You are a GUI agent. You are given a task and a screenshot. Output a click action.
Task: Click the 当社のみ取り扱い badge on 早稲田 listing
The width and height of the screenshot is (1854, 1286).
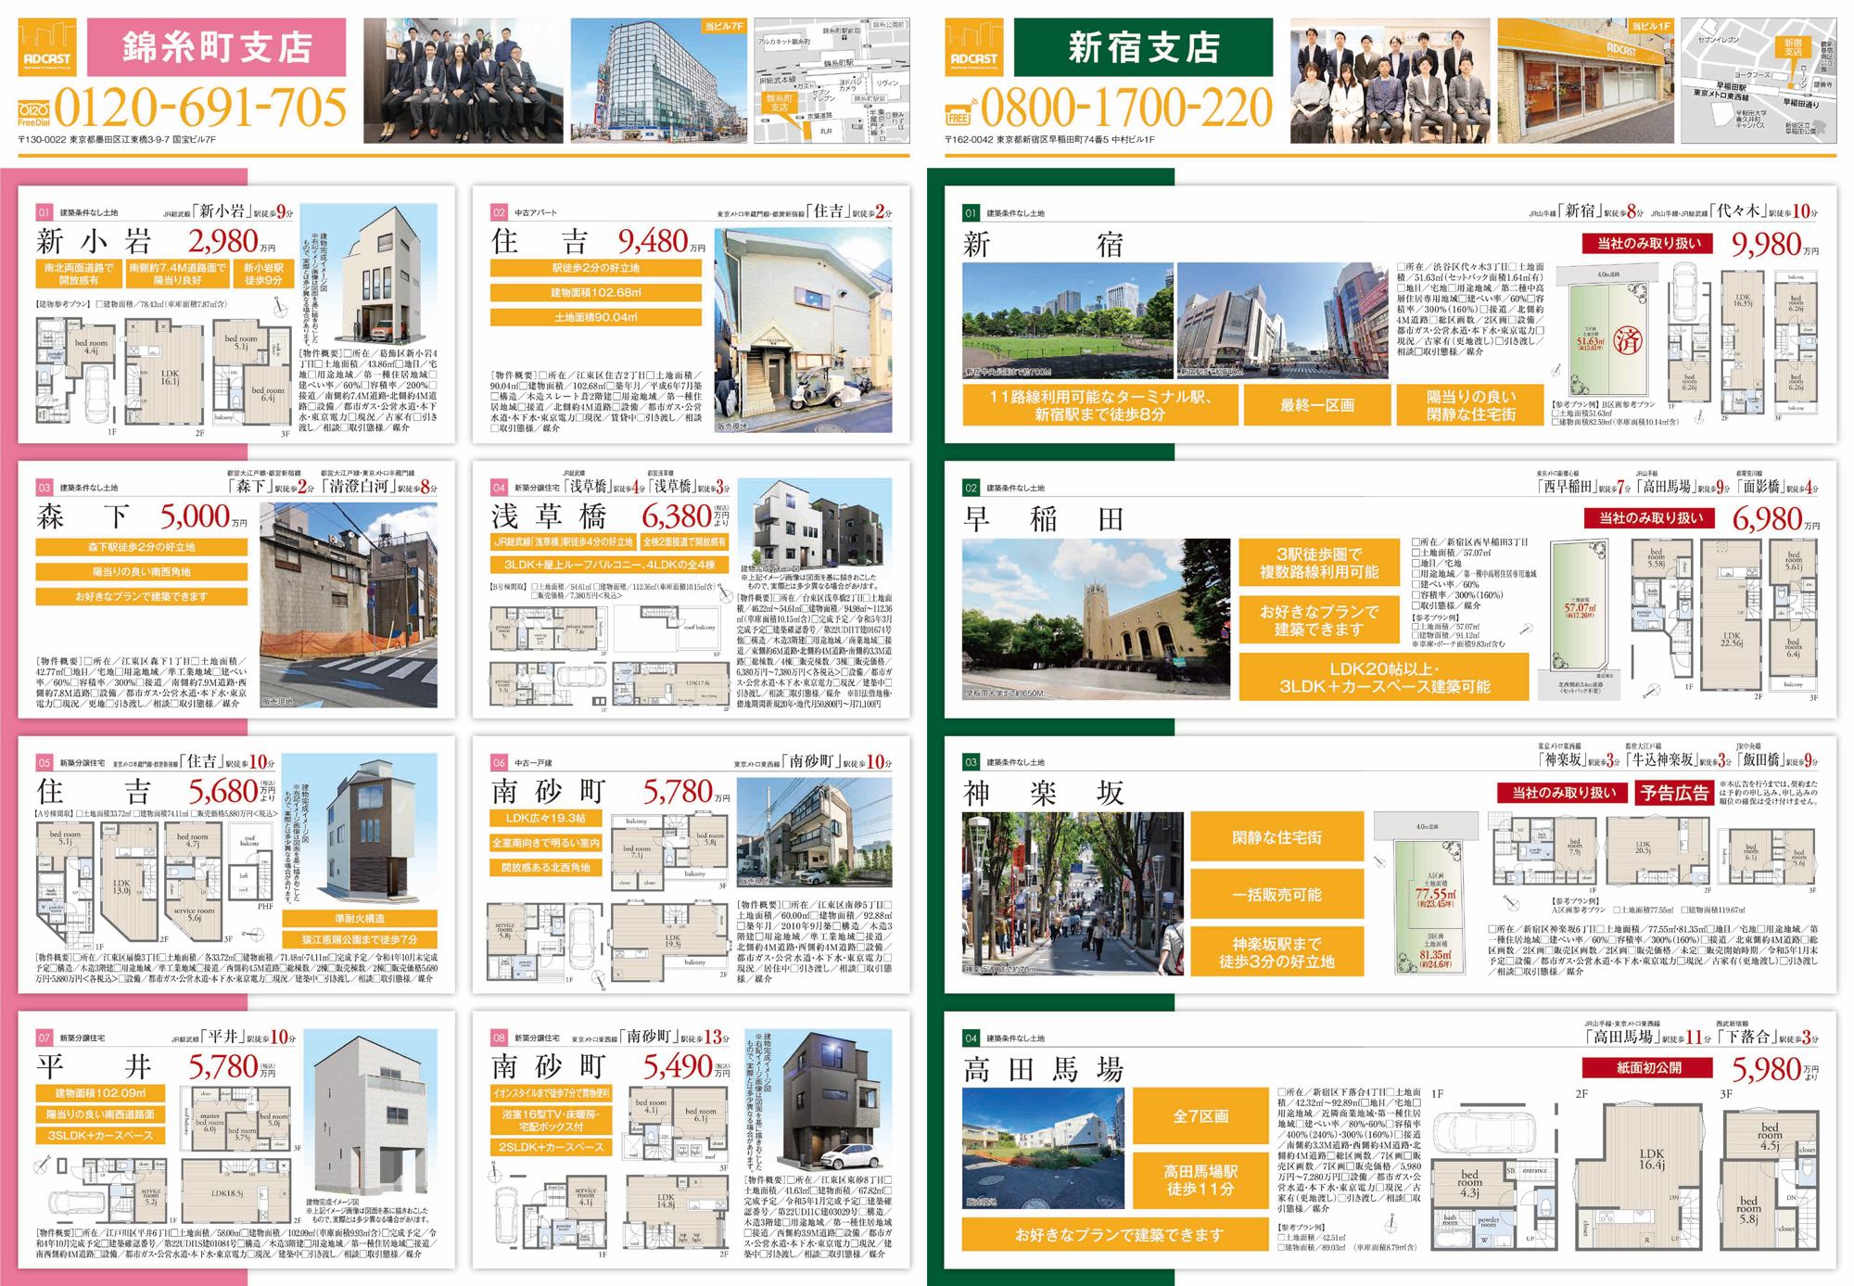pyautogui.click(x=1648, y=518)
